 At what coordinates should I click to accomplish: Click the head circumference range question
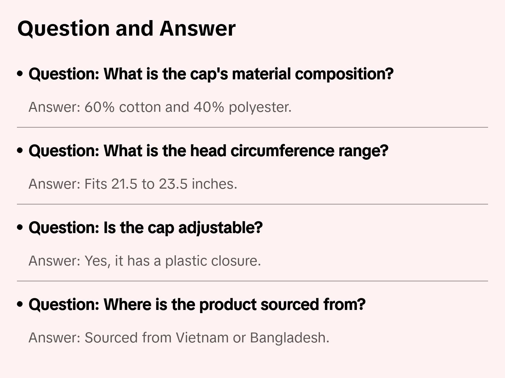coord(208,151)
